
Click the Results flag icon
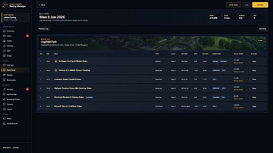coord(4,75)
